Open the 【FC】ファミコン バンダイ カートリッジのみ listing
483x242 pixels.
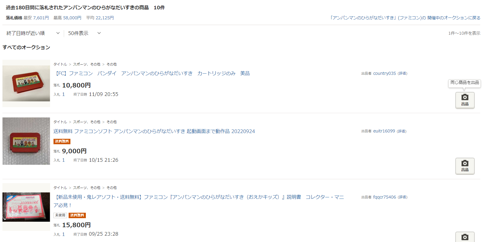click(x=152, y=73)
